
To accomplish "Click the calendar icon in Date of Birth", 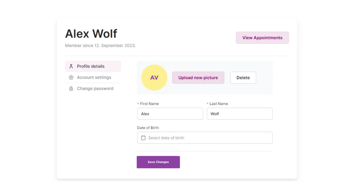I will [143, 138].
